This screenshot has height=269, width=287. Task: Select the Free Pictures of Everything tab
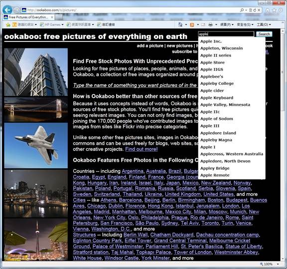[x=28, y=17]
